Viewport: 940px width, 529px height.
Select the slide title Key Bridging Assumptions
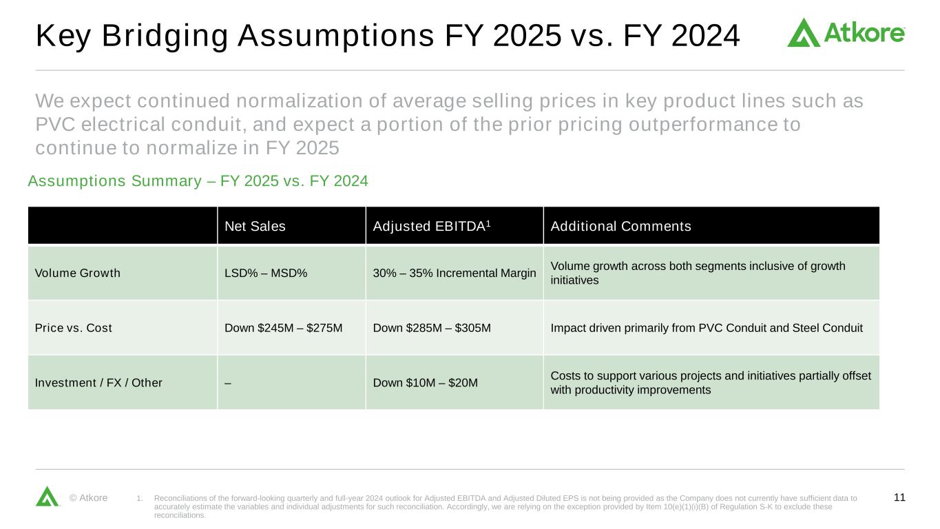coord(387,36)
